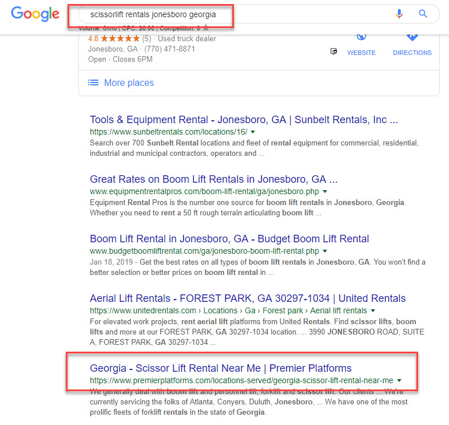Click 'Open · Closes 6PM' hours text
Viewport: 449px width, 425px height.
pyautogui.click(x=120, y=60)
